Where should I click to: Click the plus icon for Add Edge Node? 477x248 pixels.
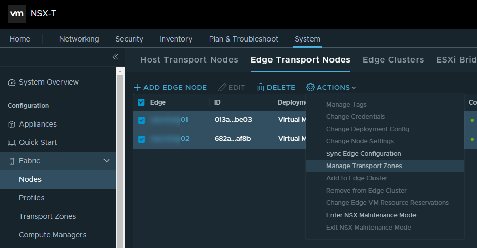tap(137, 88)
